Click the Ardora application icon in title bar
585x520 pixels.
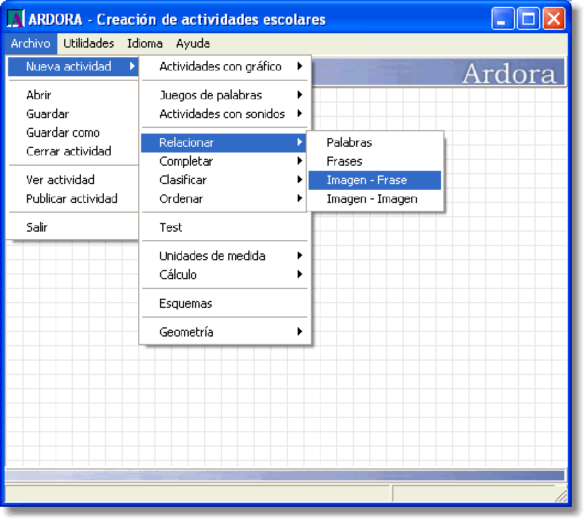coord(15,19)
